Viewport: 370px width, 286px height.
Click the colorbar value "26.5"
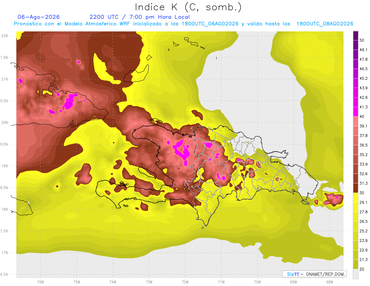(x=364, y=222)
